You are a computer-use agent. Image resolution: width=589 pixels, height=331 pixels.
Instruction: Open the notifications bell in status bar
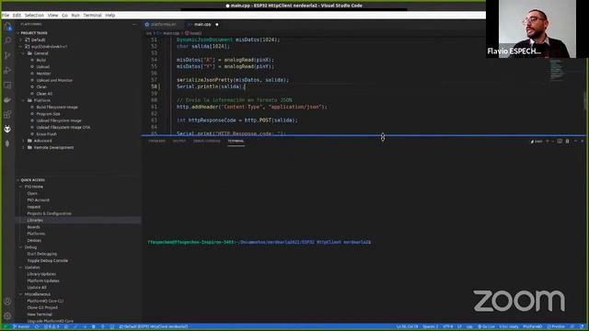pyautogui.click(x=582, y=327)
